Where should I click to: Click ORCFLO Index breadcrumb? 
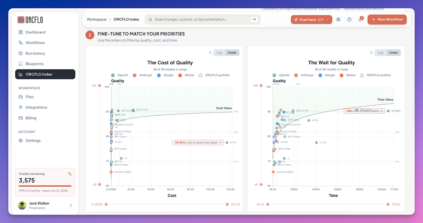point(126,19)
